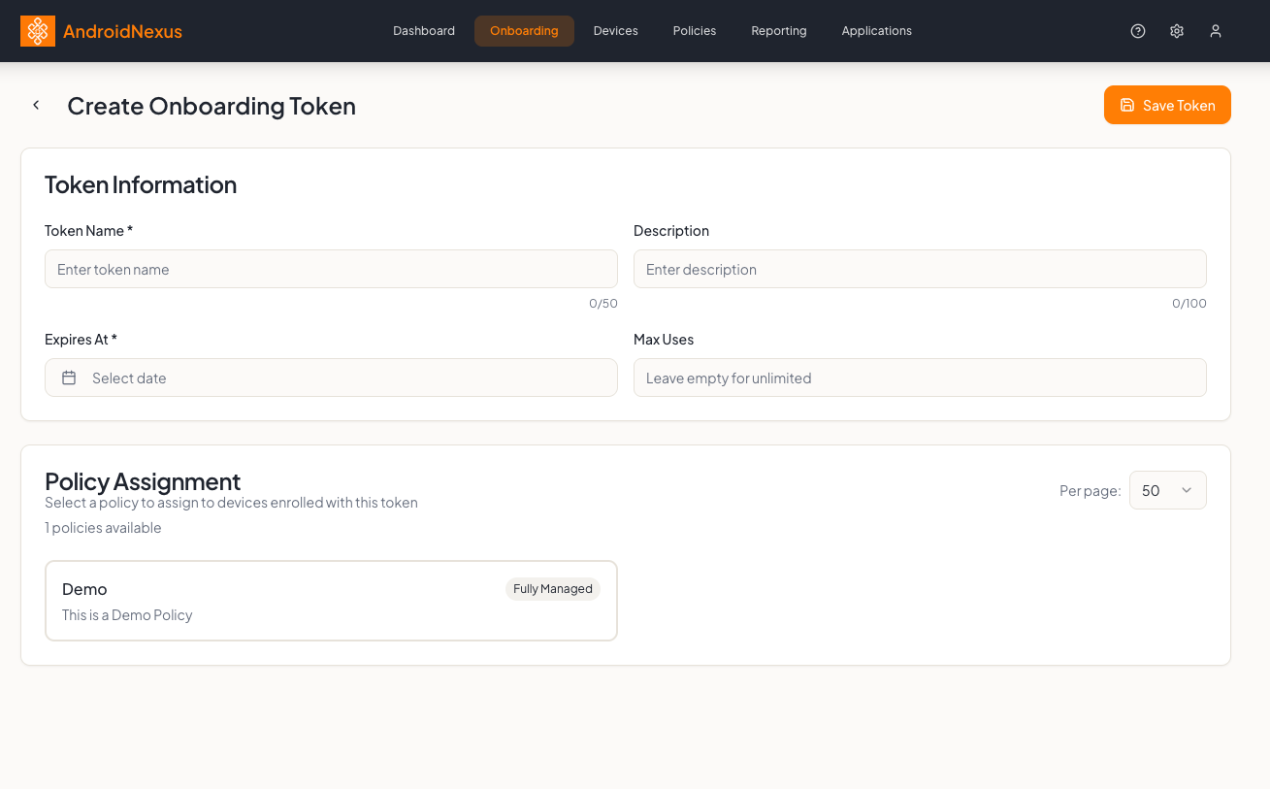Click the Token Name input field
This screenshot has width=1270, height=789.
coord(331,269)
